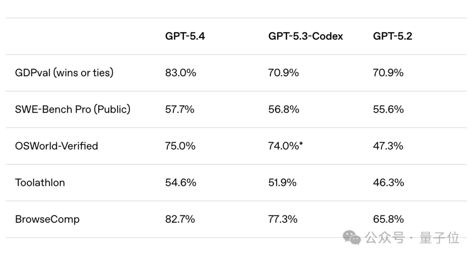Select the 47.3% OSWorld-Verified cell
Screen dimensions: 475x257
click(x=388, y=146)
